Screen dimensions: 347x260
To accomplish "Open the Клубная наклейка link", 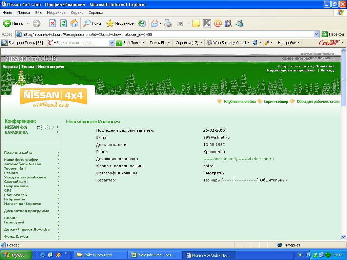I will tap(240, 102).
